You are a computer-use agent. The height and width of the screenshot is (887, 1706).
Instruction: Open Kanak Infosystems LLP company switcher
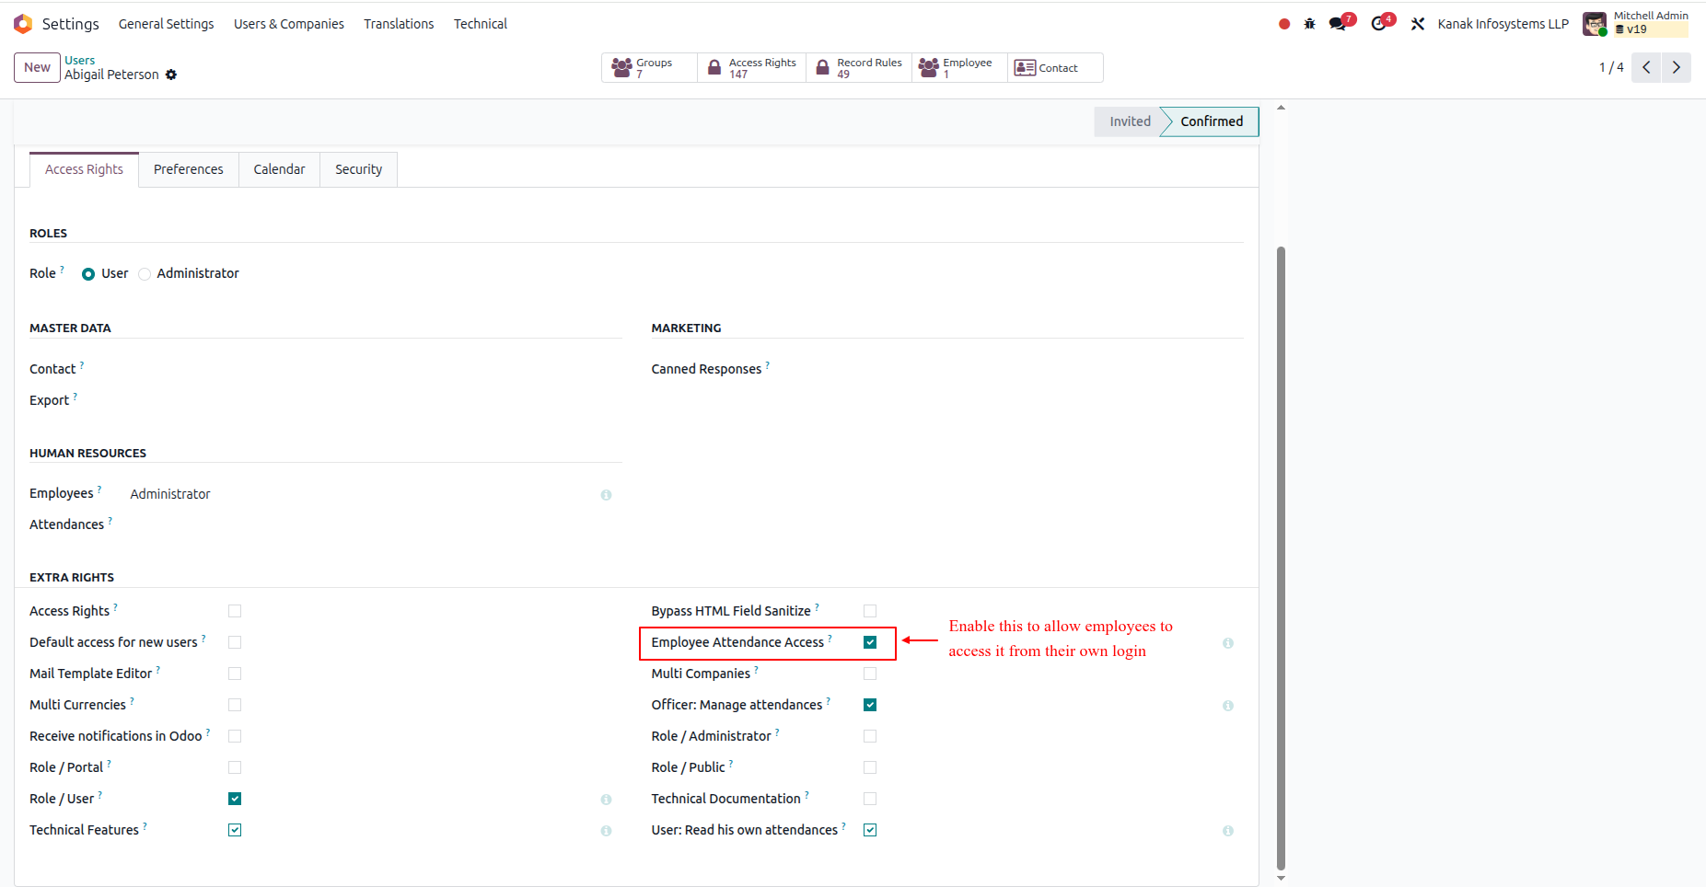pyautogui.click(x=1503, y=24)
